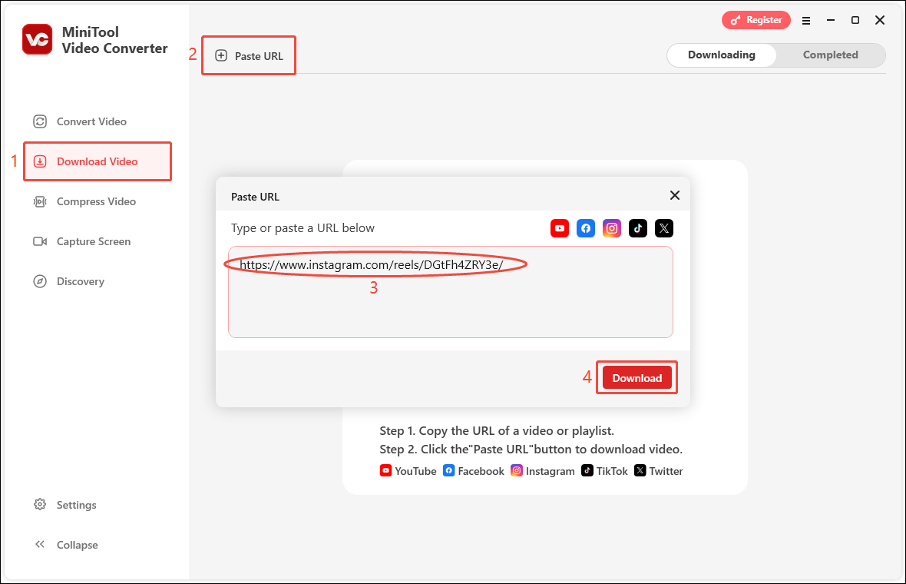Switch to the Downloading tab
Image resolution: width=906 pixels, height=584 pixels.
[x=721, y=55]
